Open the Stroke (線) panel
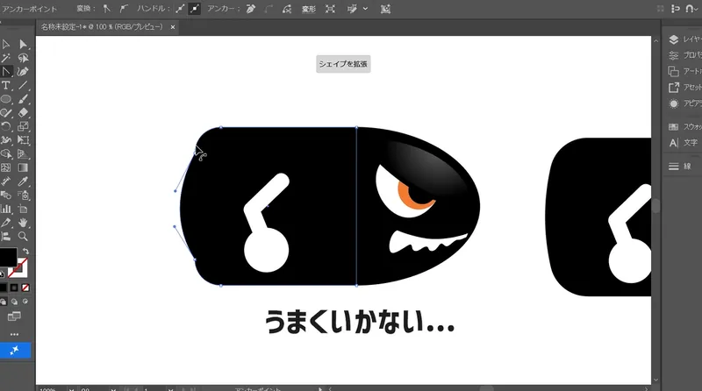The width and height of the screenshot is (702, 391). (674, 166)
